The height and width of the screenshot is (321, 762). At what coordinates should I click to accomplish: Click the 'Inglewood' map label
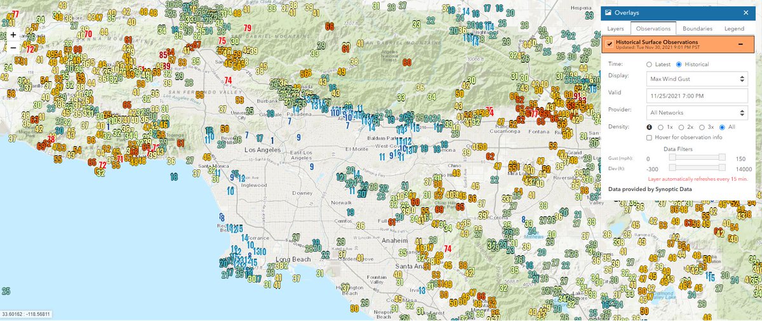253,185
